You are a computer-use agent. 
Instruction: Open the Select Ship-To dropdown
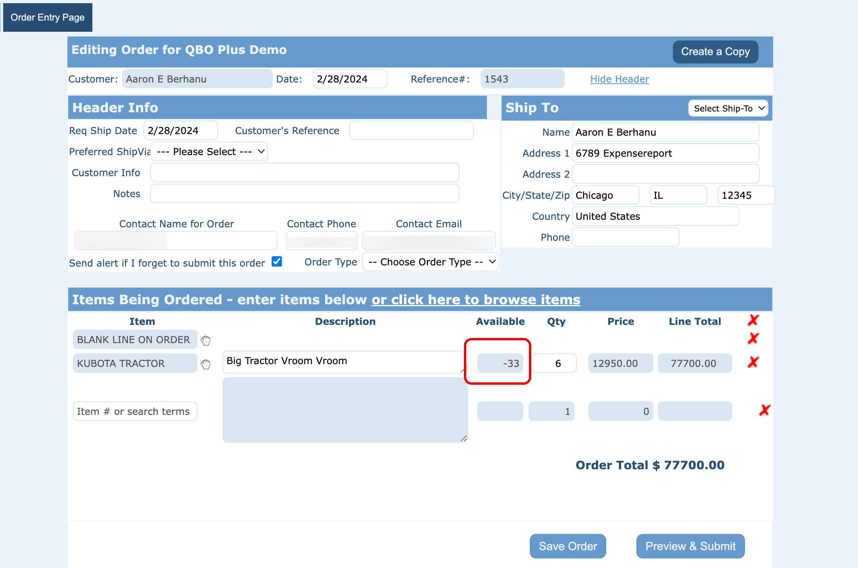(728, 108)
